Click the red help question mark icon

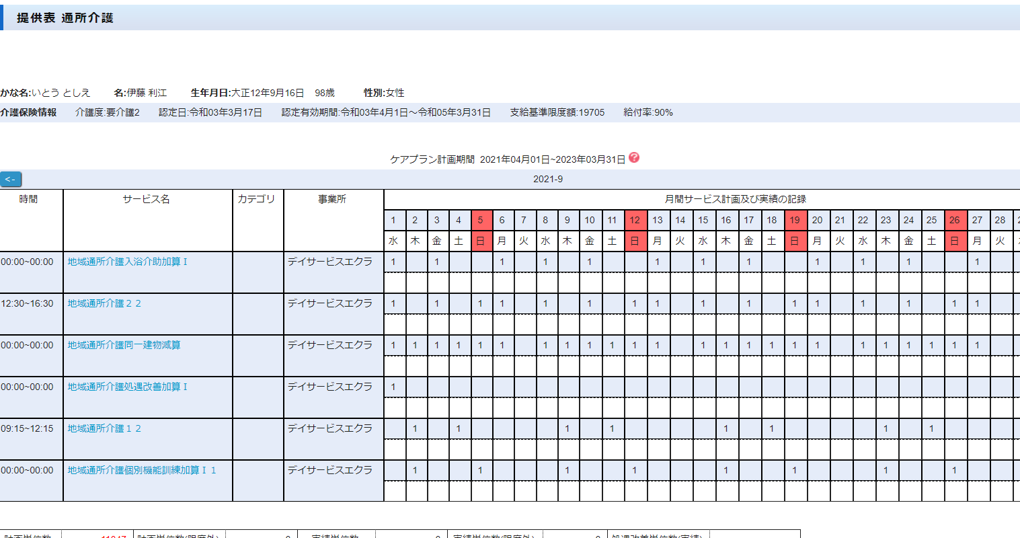click(x=634, y=158)
